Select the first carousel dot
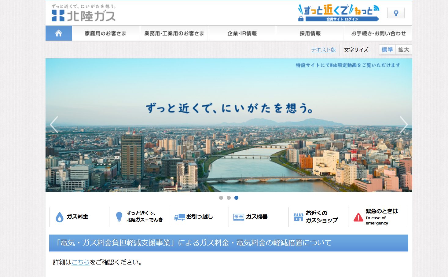The image size is (448, 277). point(221,198)
